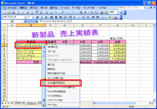Toggle center alignment
The width and height of the screenshot is (157, 109).
[x=56, y=18]
